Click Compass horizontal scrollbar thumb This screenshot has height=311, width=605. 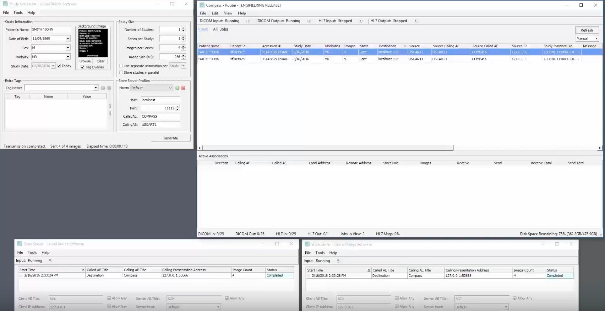(x=328, y=148)
